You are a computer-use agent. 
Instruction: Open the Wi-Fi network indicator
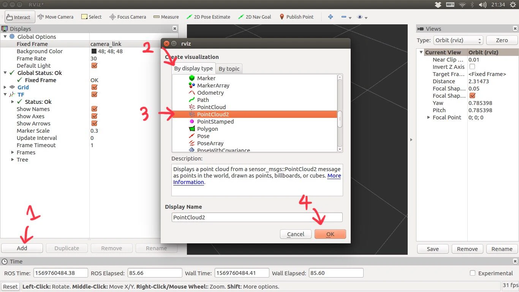click(x=462, y=5)
